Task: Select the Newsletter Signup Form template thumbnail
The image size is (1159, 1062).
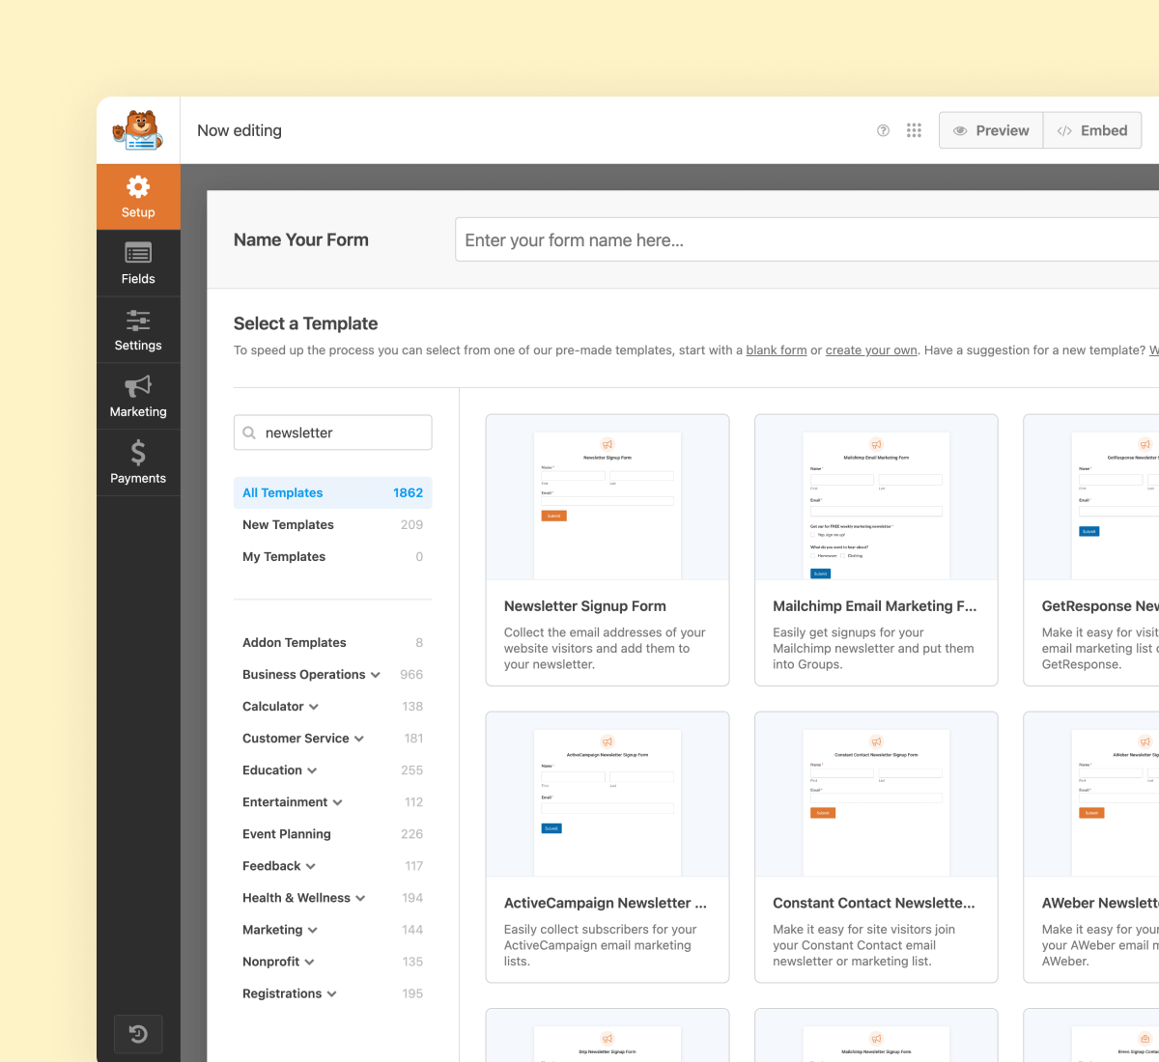Action: click(x=607, y=504)
